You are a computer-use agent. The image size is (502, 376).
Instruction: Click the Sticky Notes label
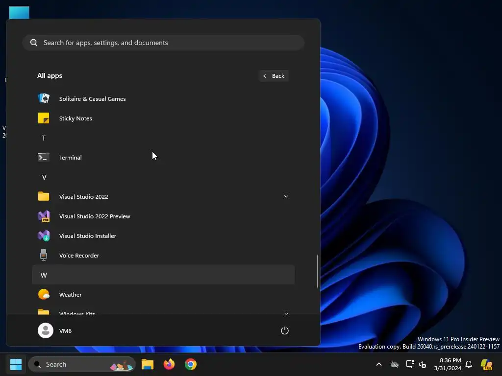pos(75,118)
